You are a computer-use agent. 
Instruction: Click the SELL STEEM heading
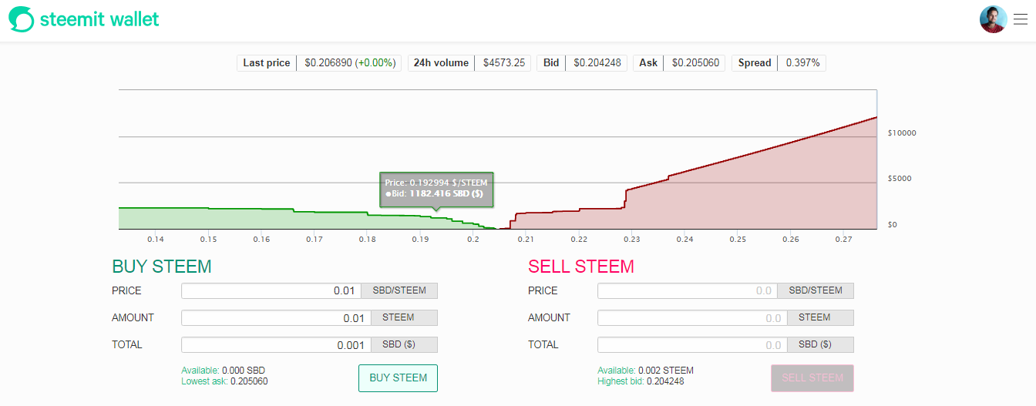[581, 267]
